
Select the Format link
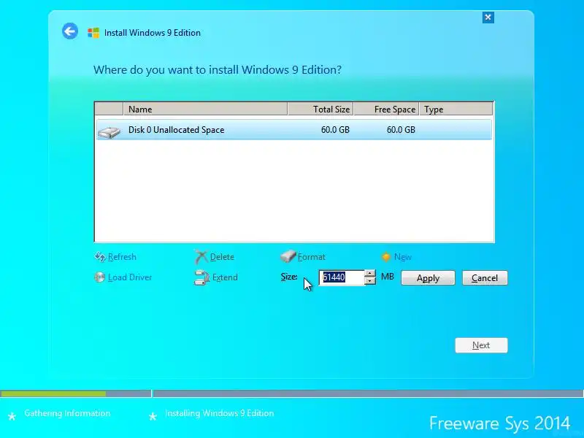click(312, 257)
